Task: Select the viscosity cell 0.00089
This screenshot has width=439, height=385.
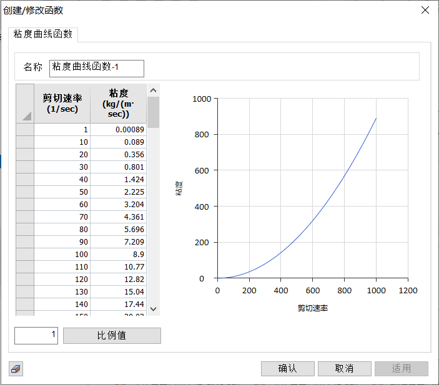Action: pyautogui.click(x=118, y=130)
